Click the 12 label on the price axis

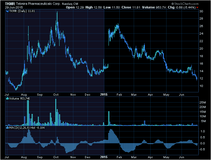click(201, 78)
